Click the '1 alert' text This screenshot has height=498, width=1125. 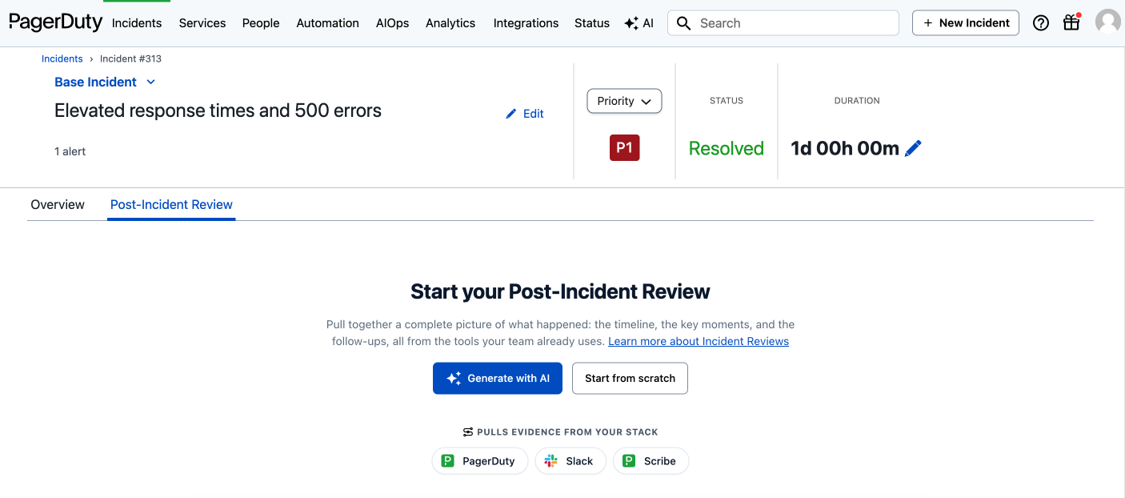coord(70,151)
